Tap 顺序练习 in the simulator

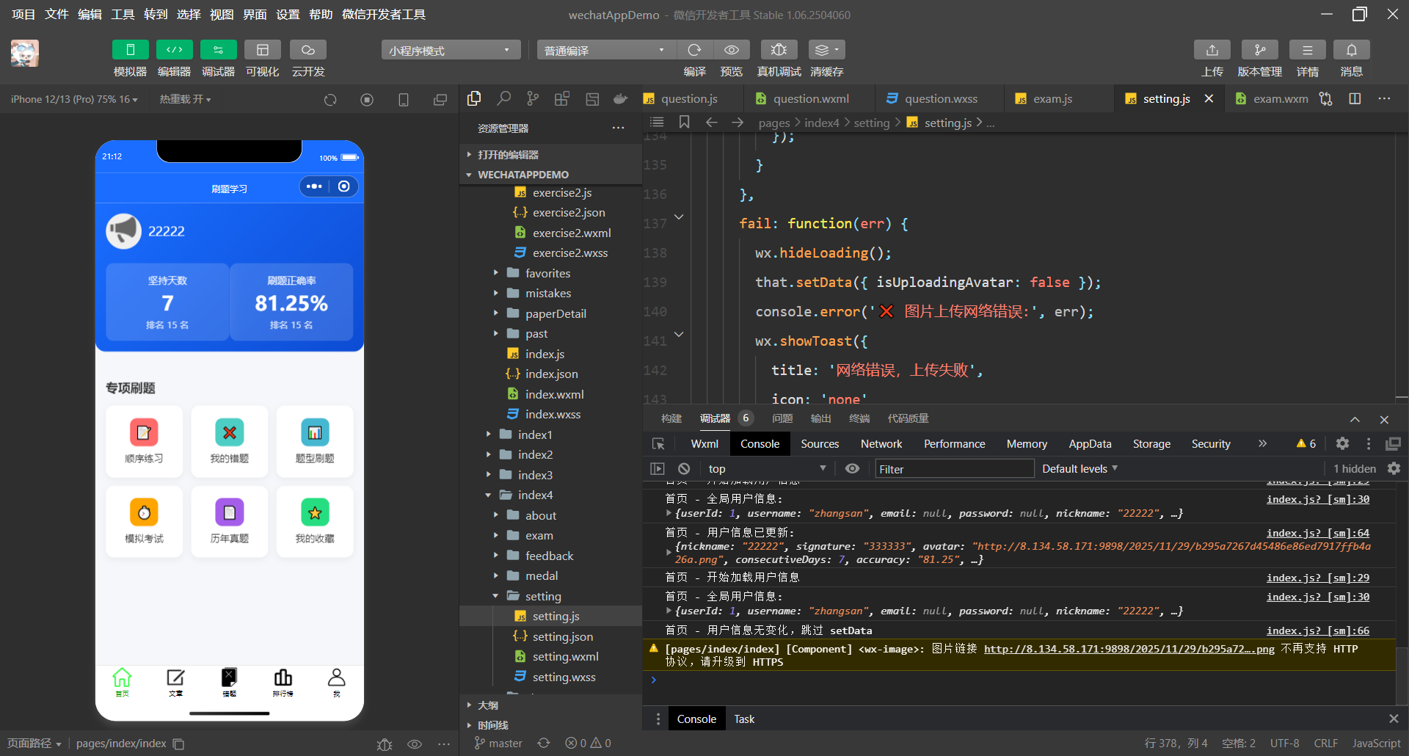pyautogui.click(x=144, y=441)
